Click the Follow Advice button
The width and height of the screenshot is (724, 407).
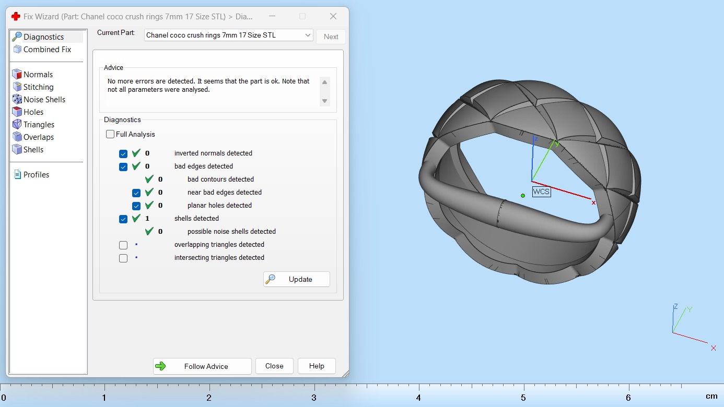202,366
